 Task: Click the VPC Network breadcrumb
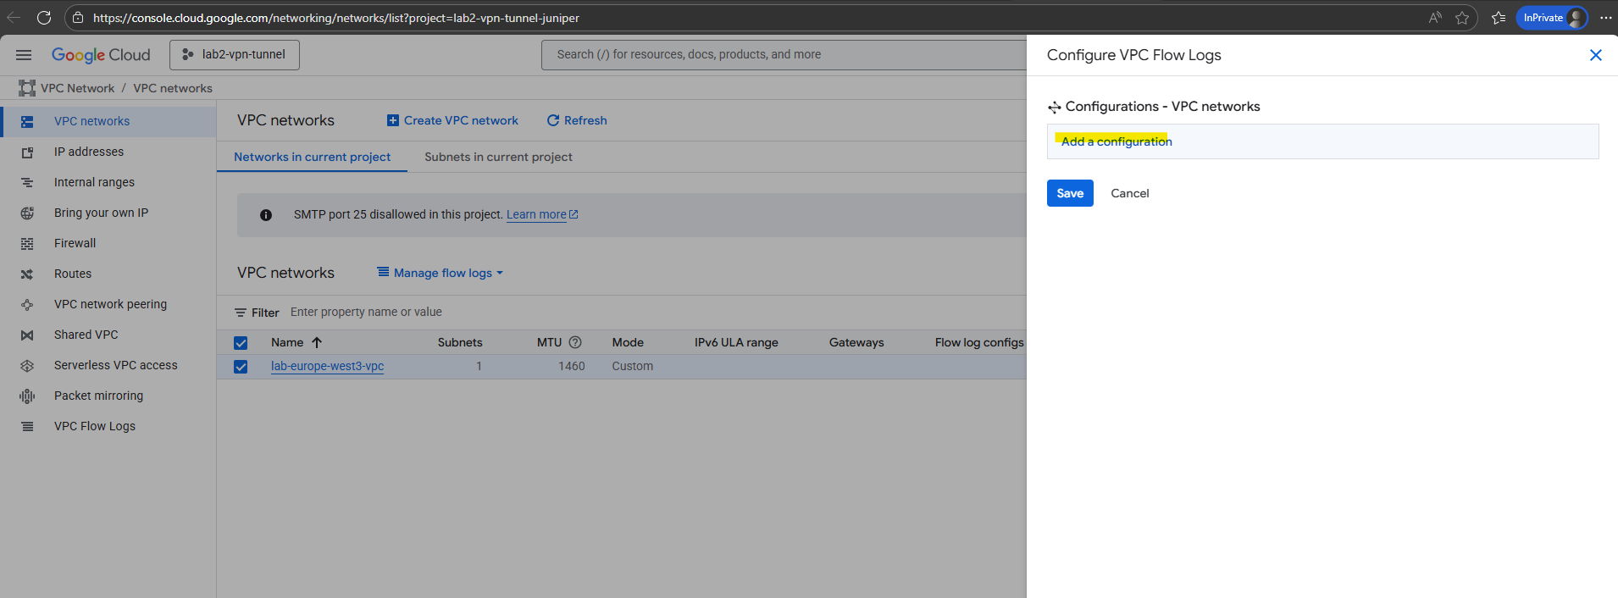(x=77, y=88)
